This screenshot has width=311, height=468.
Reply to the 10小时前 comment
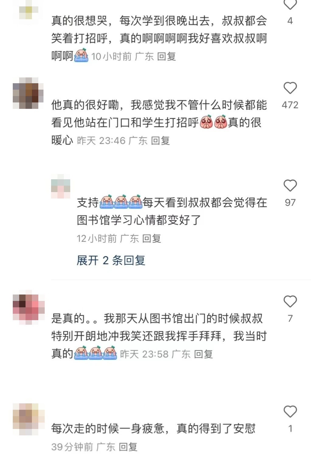(x=167, y=56)
